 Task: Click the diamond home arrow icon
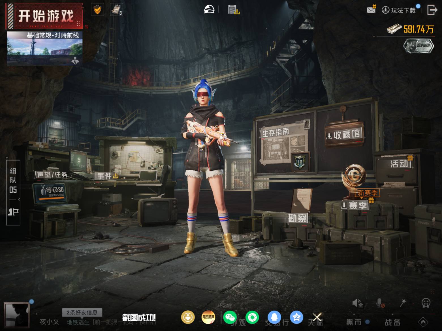click(423, 322)
